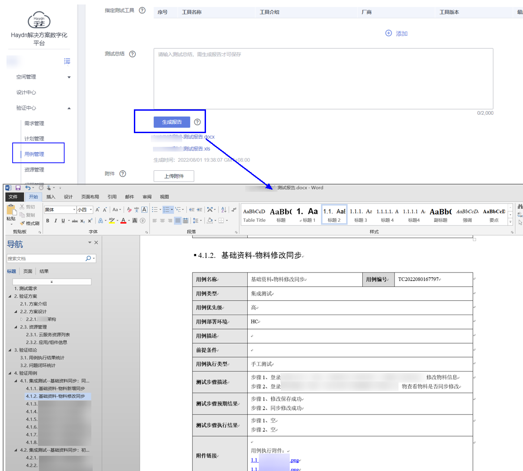Click the multilevel list icon
Image resolution: width=523 pixels, height=471 pixels.
178,210
